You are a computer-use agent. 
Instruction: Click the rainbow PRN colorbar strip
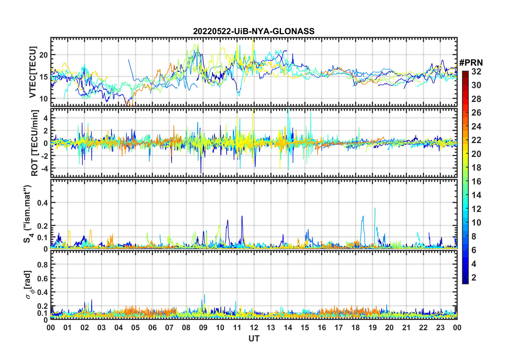click(465, 177)
